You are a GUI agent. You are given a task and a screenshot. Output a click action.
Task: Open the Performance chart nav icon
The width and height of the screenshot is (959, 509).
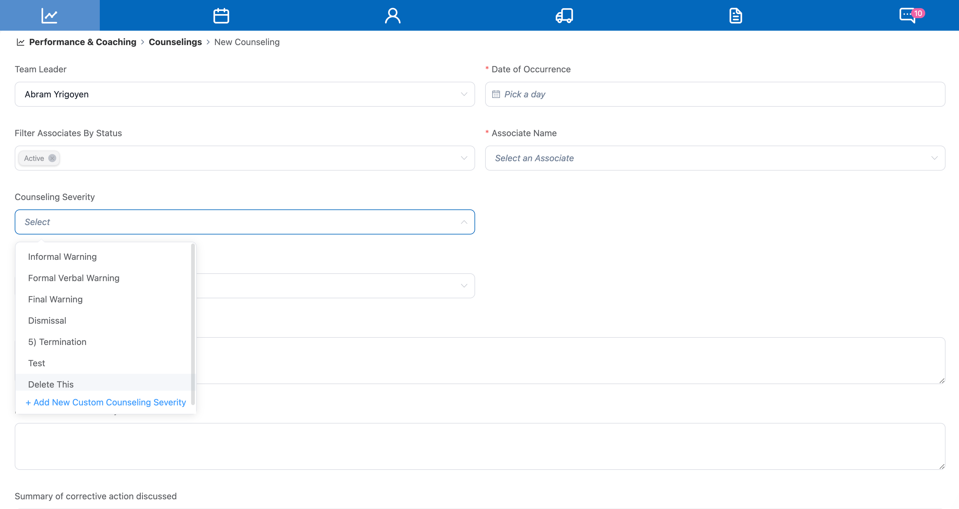(x=49, y=15)
